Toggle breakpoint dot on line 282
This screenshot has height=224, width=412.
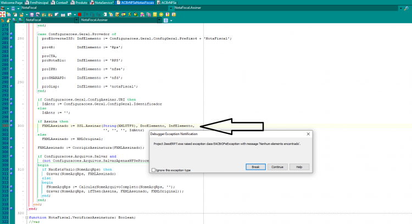click(x=12, y=47)
